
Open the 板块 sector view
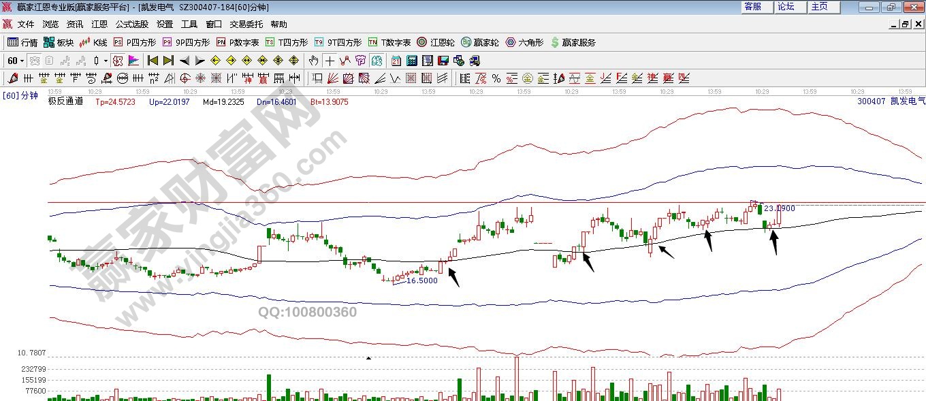tap(59, 42)
